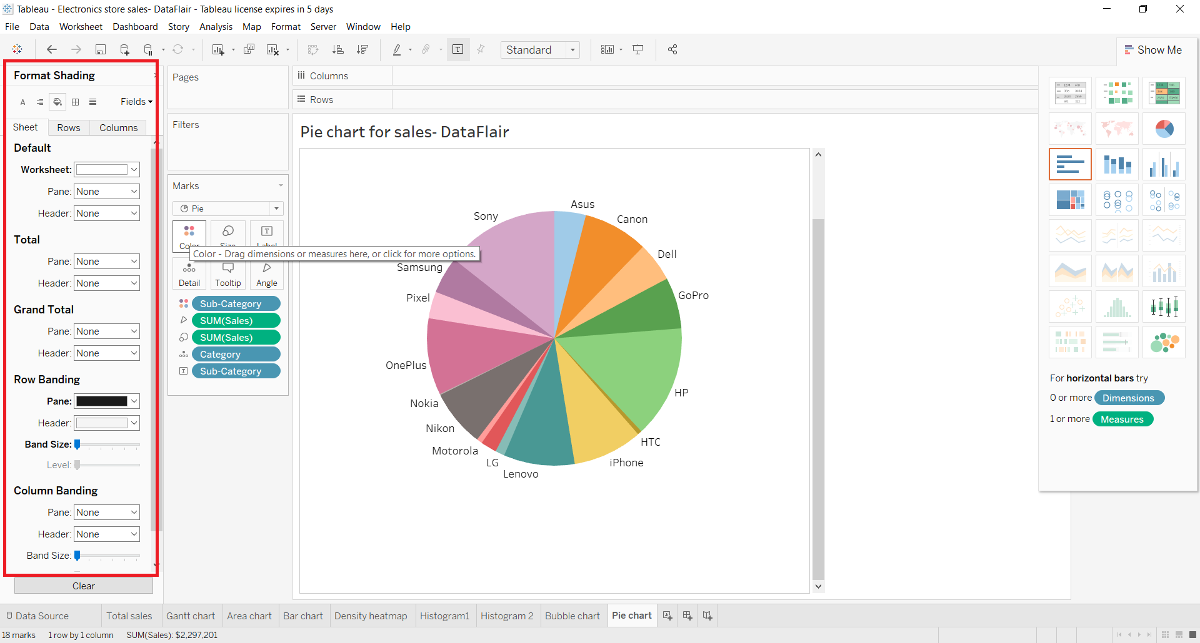Click the Swap Rows and Columns icon

click(313, 49)
